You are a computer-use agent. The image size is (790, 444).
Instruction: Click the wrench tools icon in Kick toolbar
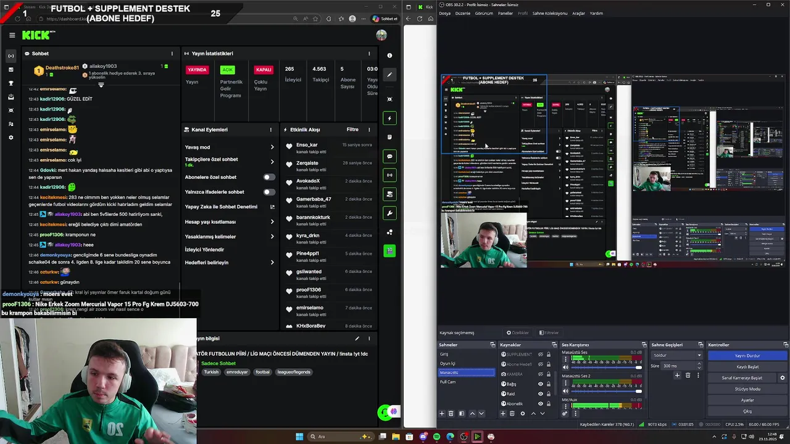389,213
